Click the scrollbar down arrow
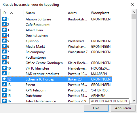This screenshot has height=113, width=137. pos(134,101)
